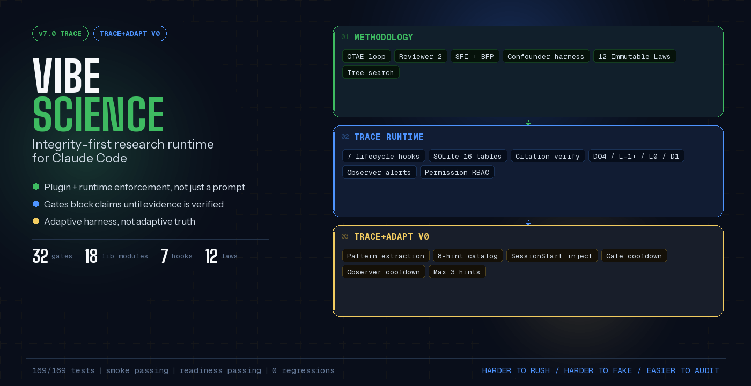Click the green SCIENCE title word
Image resolution: width=751 pixels, height=386 pixels.
[98, 114]
